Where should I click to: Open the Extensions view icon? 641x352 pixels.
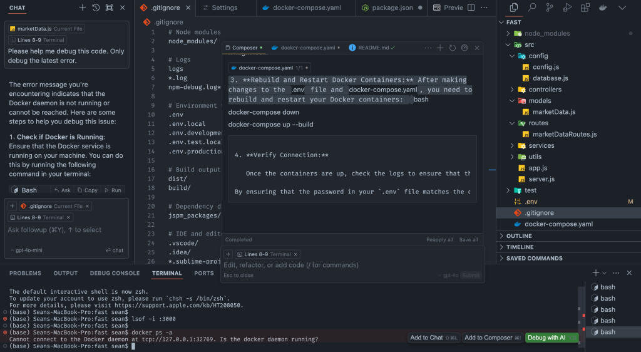click(x=585, y=8)
